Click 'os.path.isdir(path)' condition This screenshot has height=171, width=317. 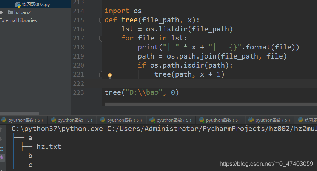[x=189, y=65]
